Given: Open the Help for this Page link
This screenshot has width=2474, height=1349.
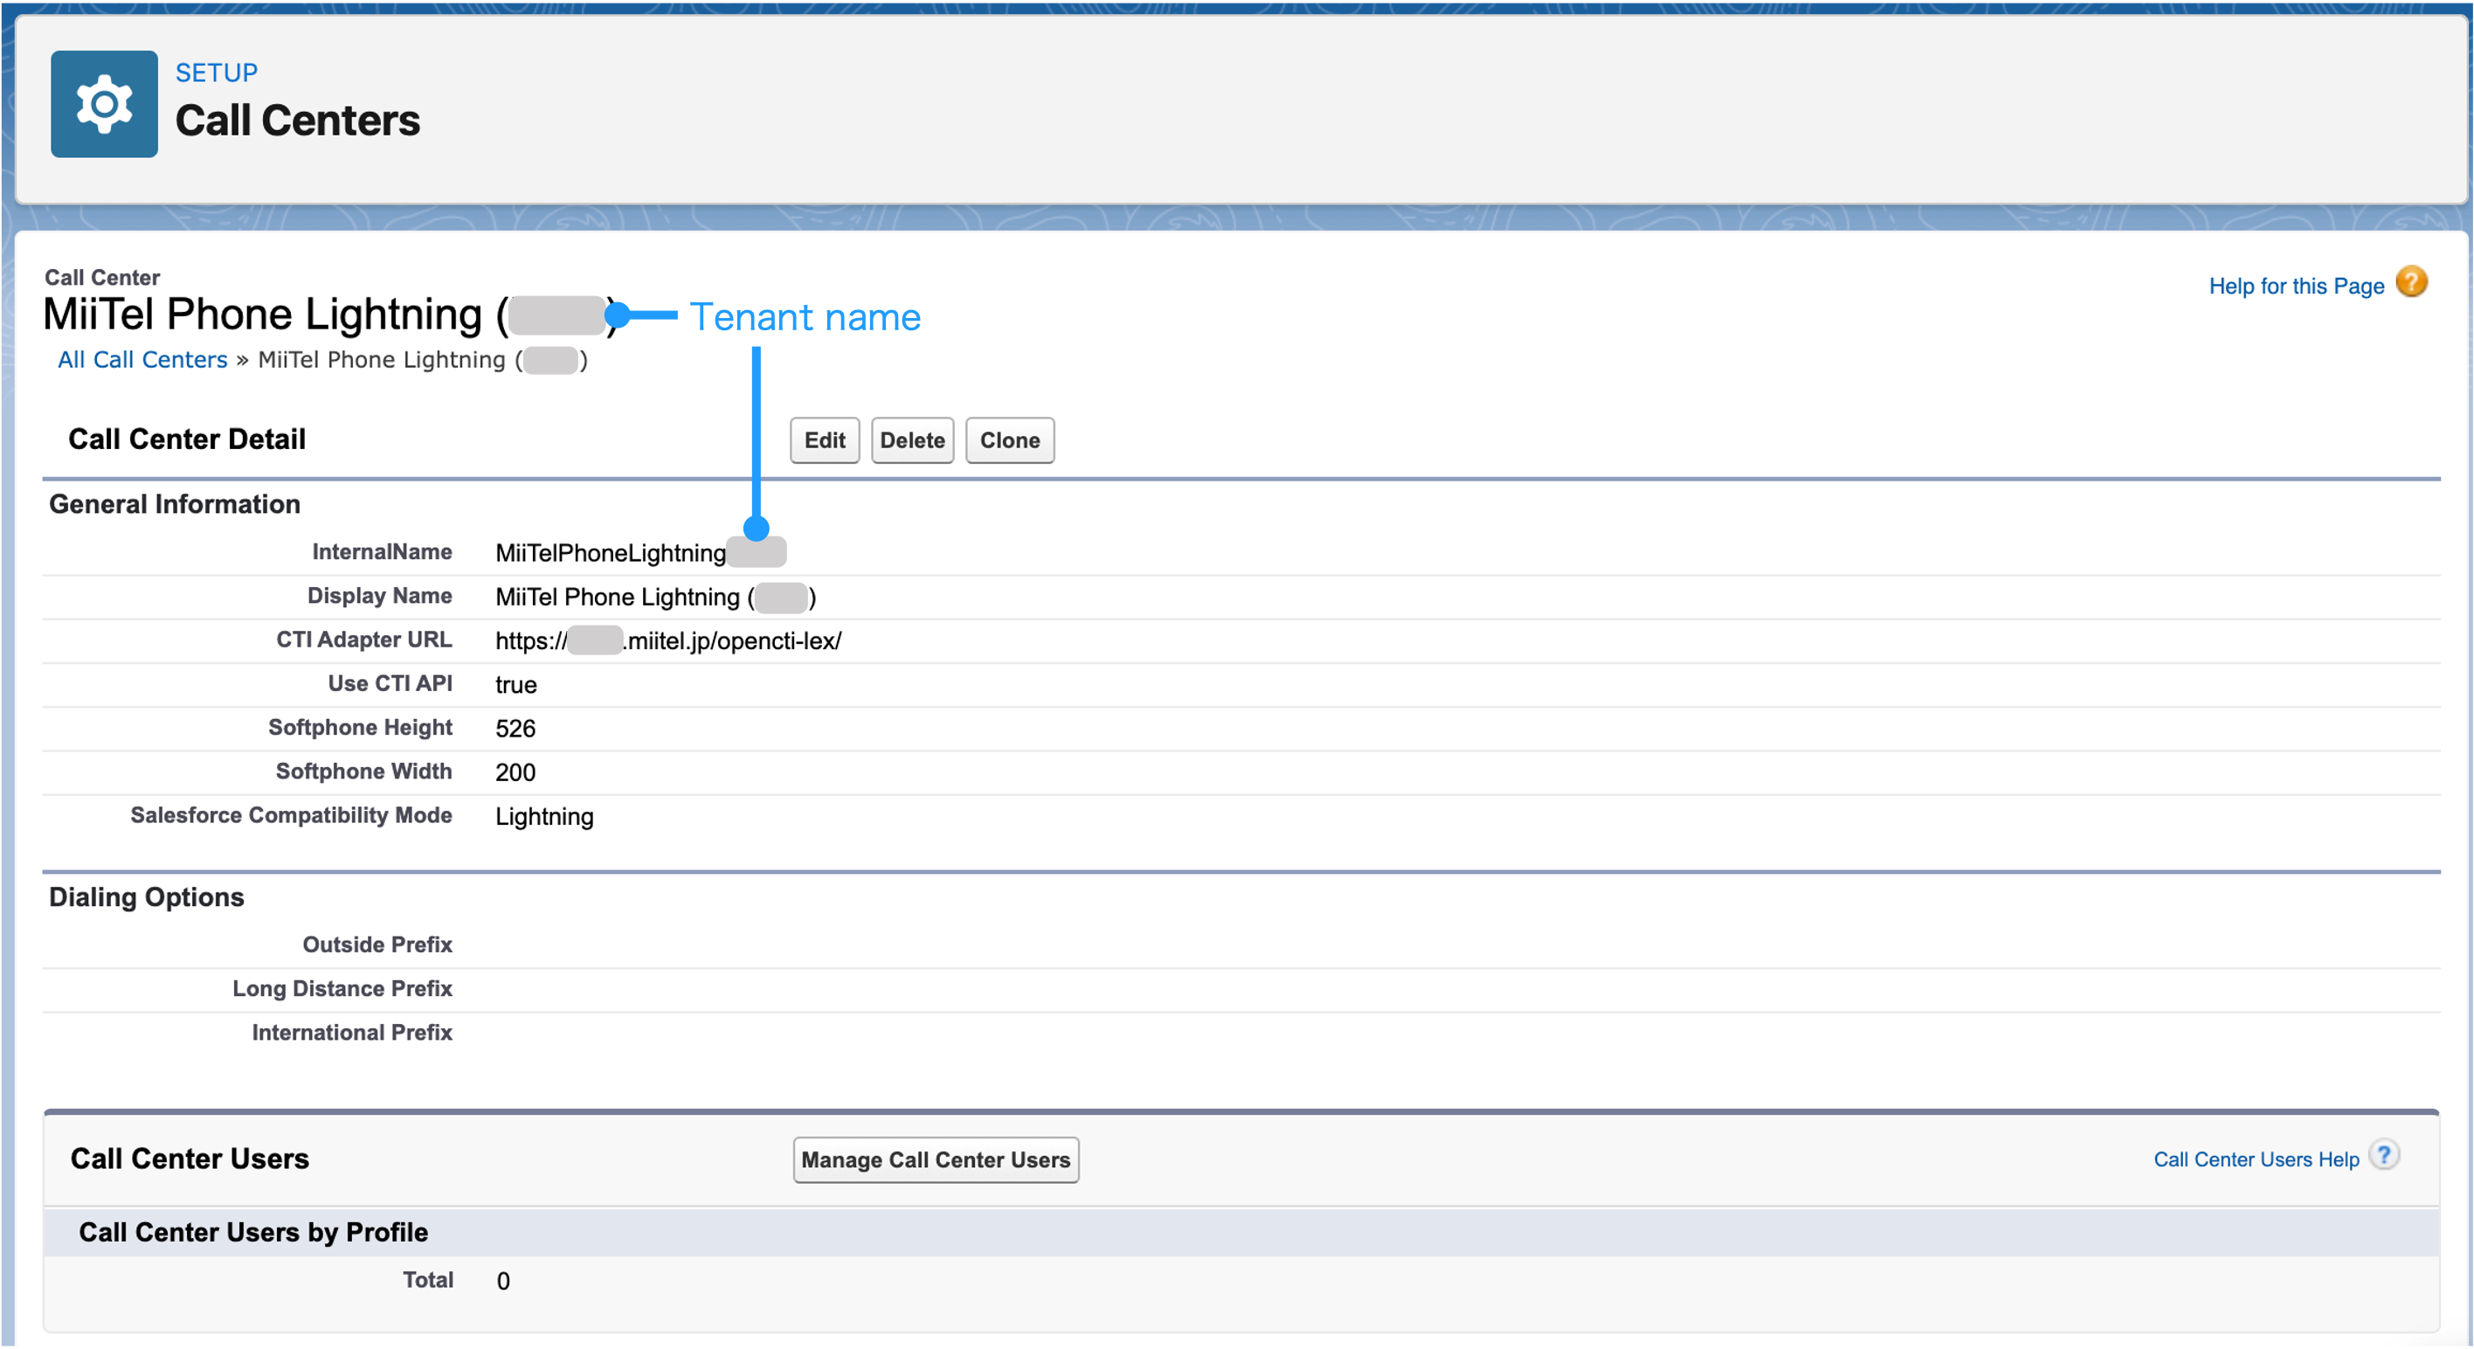Looking at the screenshot, I should pos(2297,287).
